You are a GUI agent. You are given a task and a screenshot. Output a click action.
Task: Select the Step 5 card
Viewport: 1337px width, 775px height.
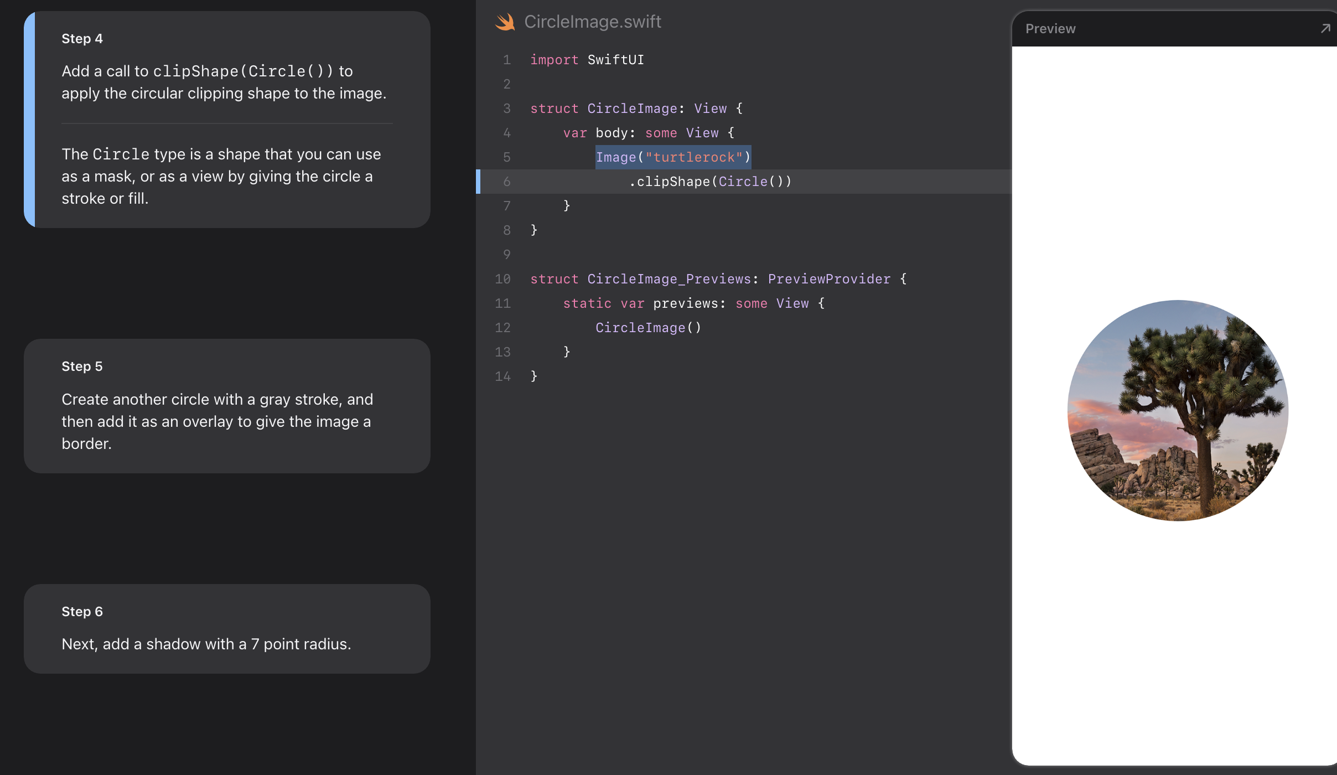coord(227,406)
